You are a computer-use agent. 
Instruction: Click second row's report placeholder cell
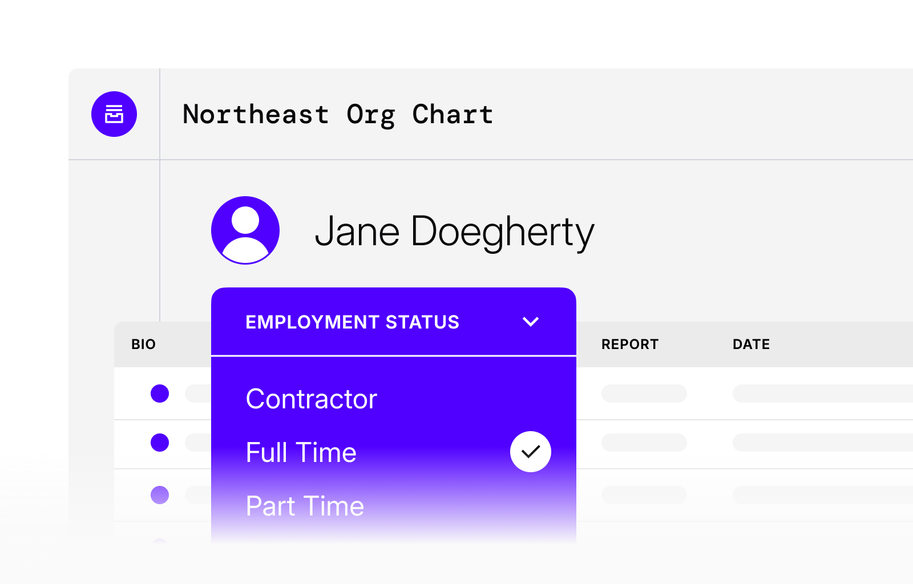[644, 443]
